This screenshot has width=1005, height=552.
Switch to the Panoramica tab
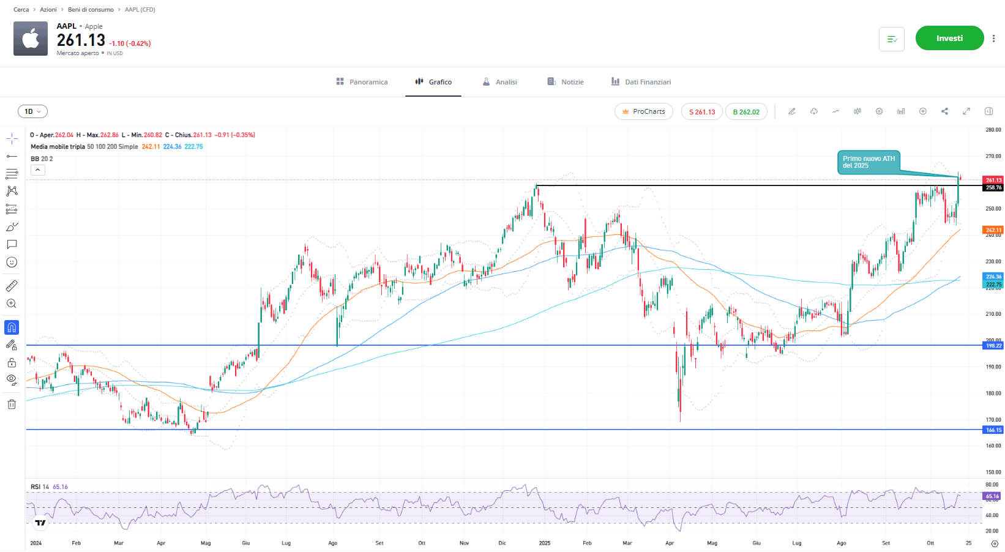pos(362,82)
